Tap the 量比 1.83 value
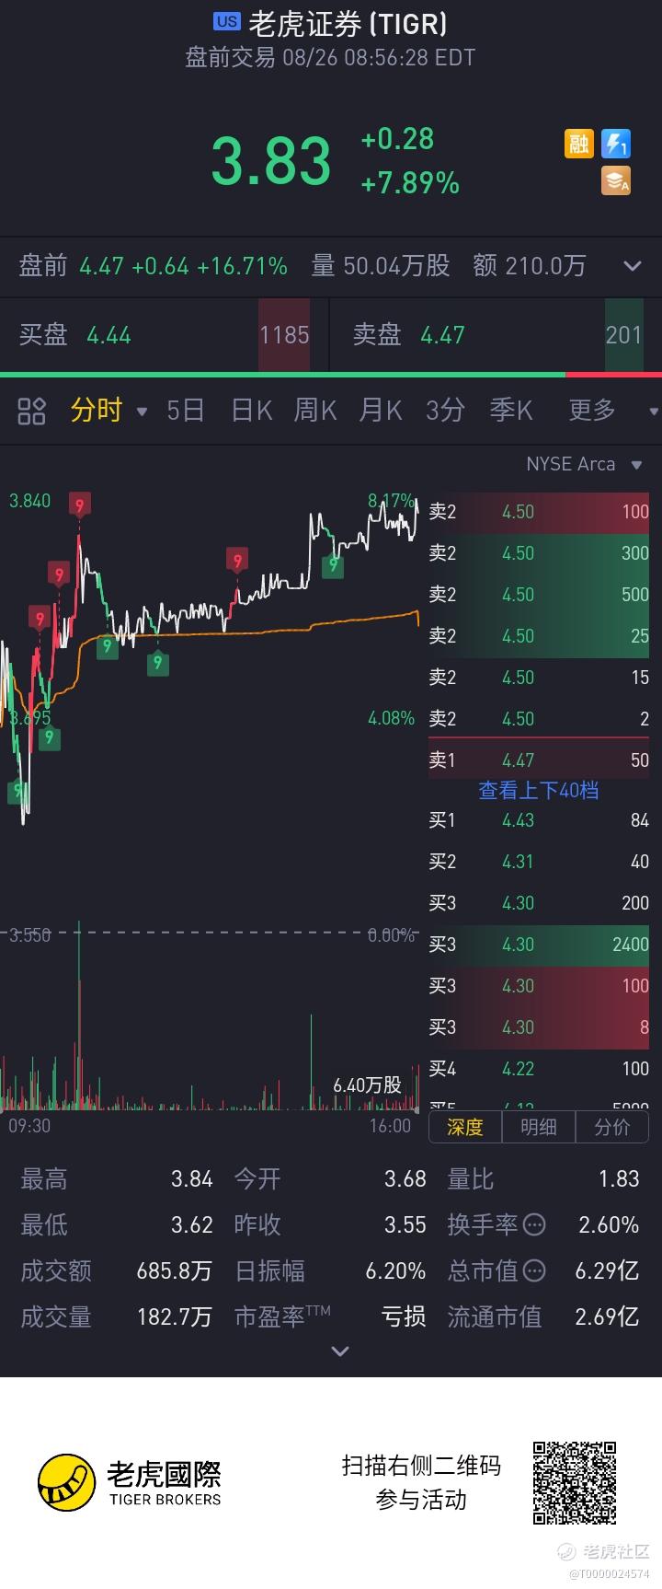 point(618,1179)
